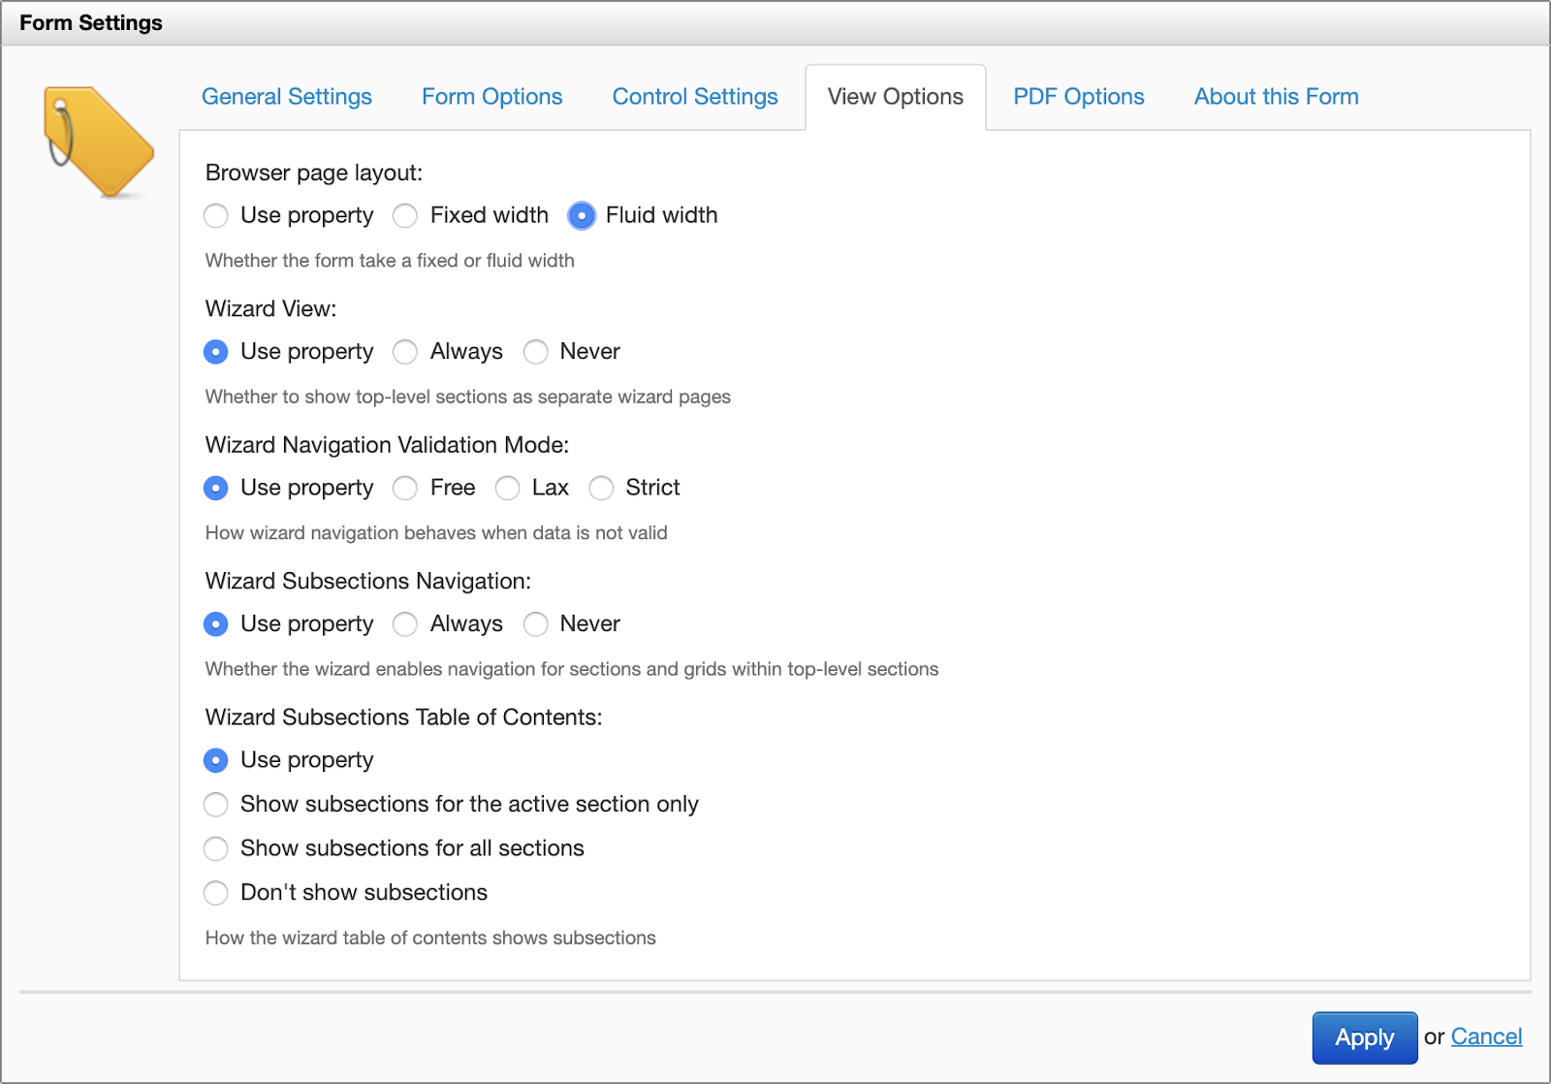Image resolution: width=1551 pixels, height=1084 pixels.
Task: Open the Form Options tab
Action: pyautogui.click(x=492, y=97)
